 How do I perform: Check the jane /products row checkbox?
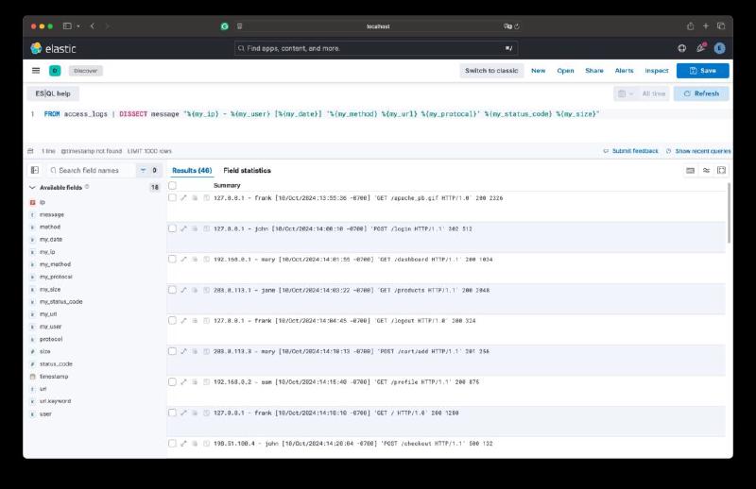tap(172, 290)
